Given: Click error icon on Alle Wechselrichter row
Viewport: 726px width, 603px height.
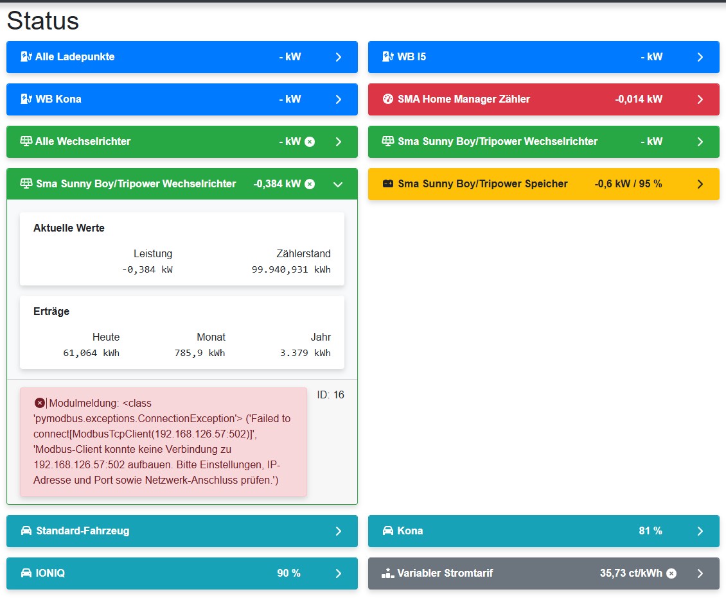Looking at the screenshot, I should coord(310,142).
